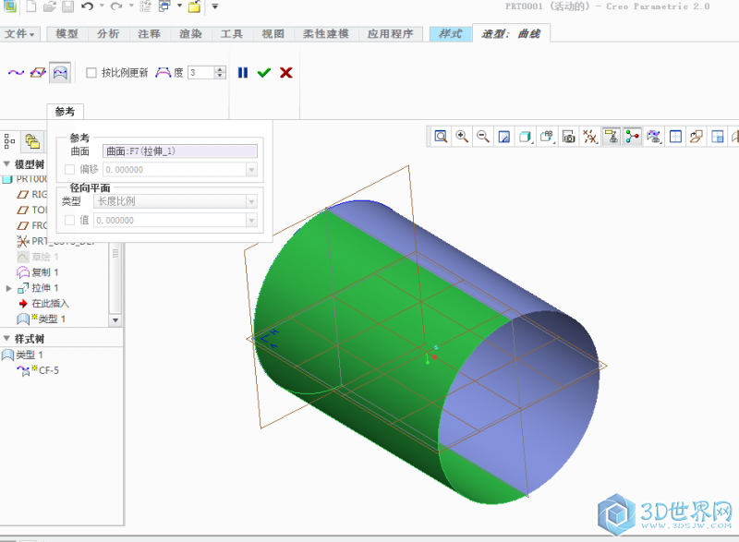Open the undo history dropdown arrow
The height and width of the screenshot is (542, 739).
pyautogui.click(x=102, y=6)
